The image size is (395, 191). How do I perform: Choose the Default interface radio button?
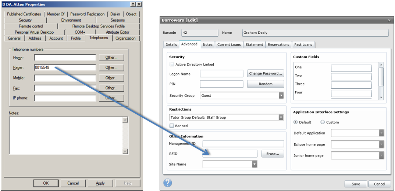coord(296,122)
